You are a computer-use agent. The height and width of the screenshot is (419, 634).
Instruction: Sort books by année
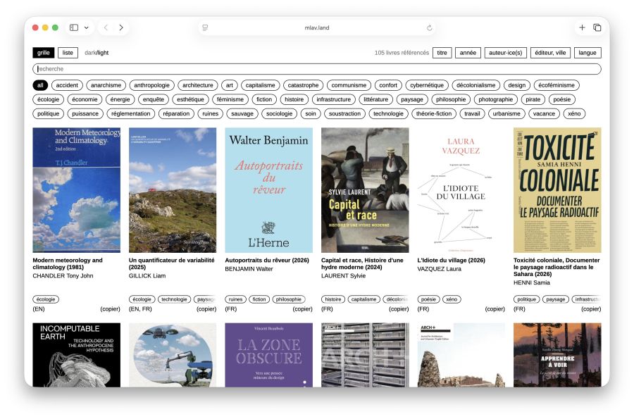pos(468,53)
